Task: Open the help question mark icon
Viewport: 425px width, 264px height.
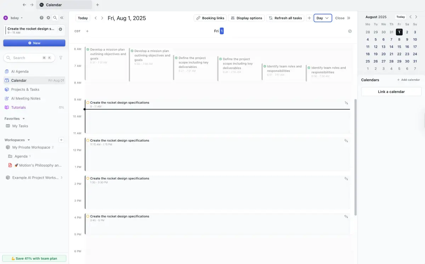Action: click(41, 18)
